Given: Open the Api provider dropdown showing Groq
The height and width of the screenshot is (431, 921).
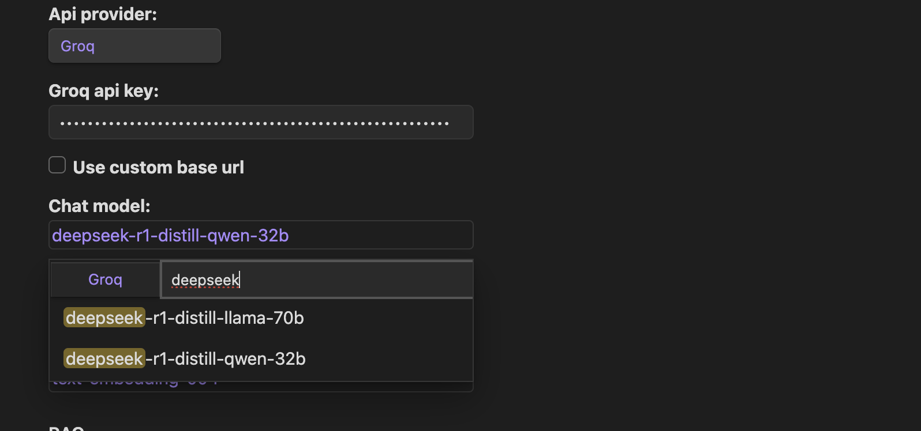Looking at the screenshot, I should point(134,46).
